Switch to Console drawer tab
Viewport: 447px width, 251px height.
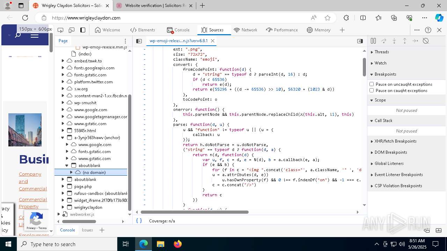[x=67, y=230]
